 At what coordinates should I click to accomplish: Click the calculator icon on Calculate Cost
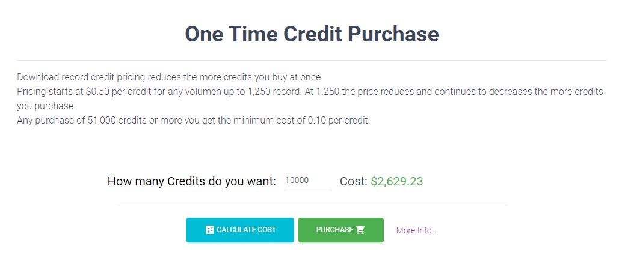coord(211,230)
